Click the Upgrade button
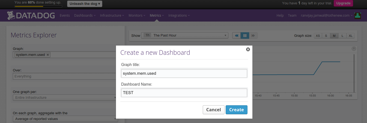The width and height of the screenshot is (367, 123). click(x=343, y=3)
